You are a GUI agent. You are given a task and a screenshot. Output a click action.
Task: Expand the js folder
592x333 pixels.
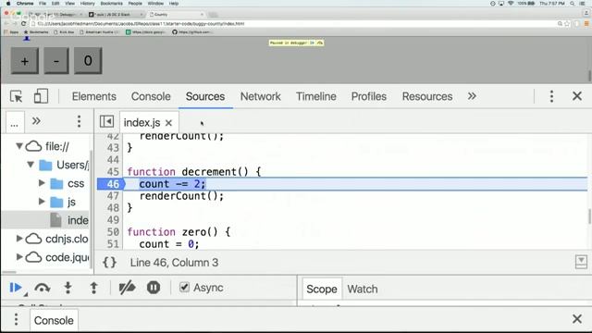point(42,202)
